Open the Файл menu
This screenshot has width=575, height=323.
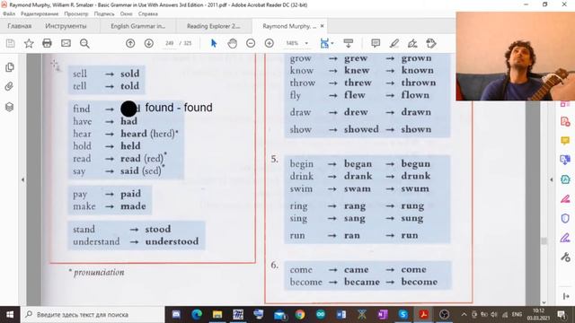click(x=9, y=14)
